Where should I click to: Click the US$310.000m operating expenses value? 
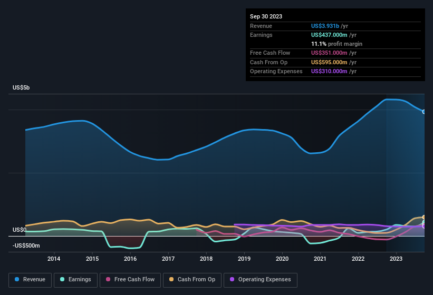point(329,72)
